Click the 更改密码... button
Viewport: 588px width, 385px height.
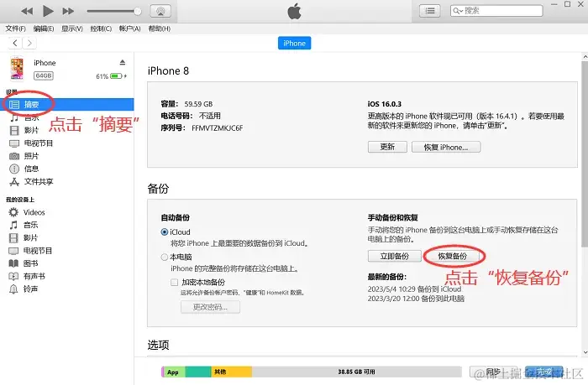pos(210,307)
